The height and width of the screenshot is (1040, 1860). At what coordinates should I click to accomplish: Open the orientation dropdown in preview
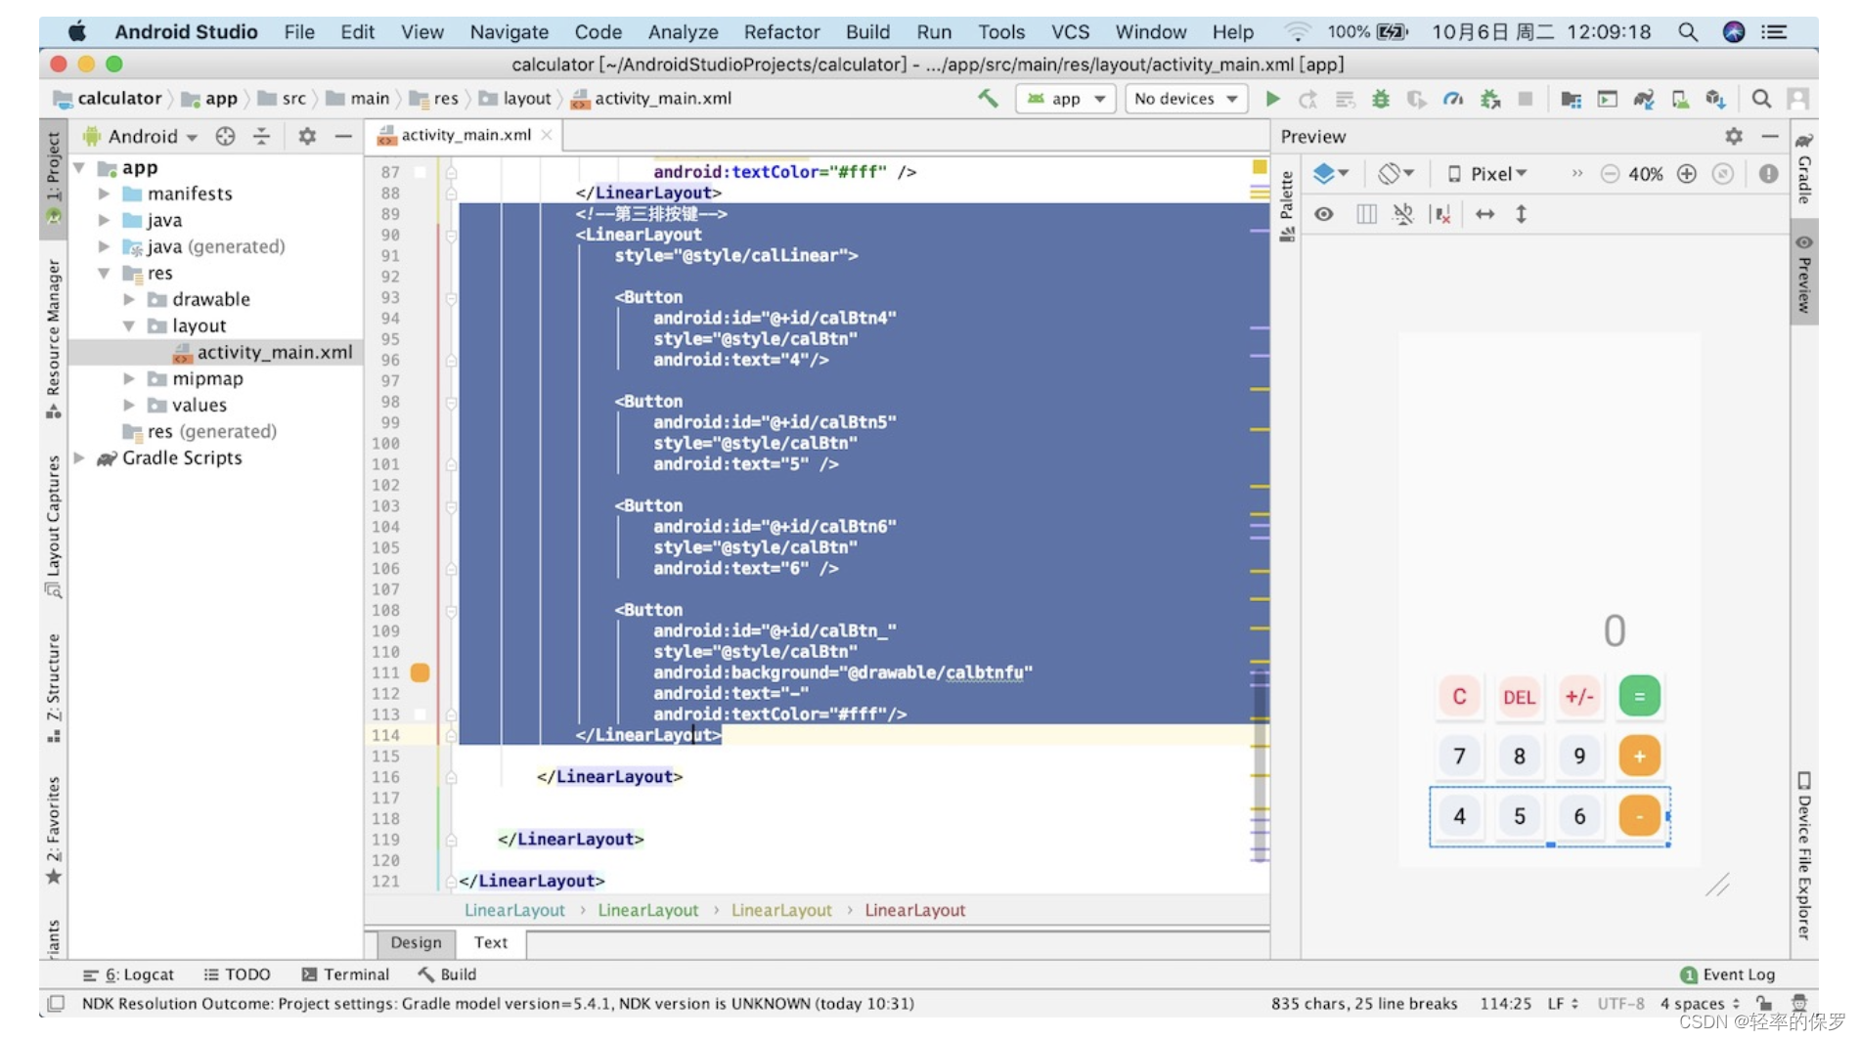pos(1395,174)
